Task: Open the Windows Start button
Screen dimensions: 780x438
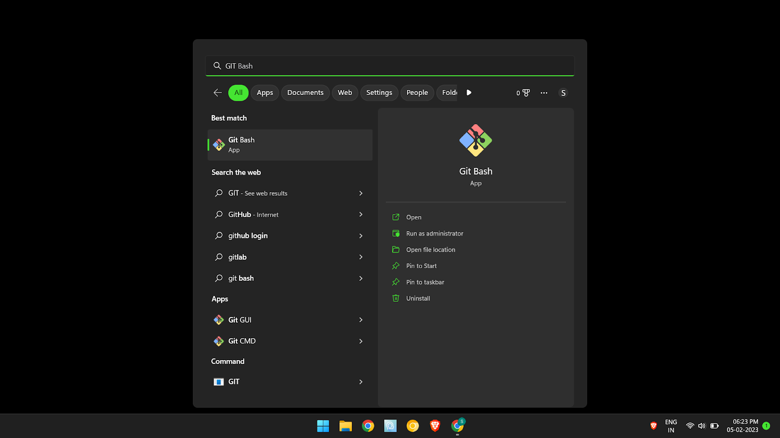Action: pos(323,426)
